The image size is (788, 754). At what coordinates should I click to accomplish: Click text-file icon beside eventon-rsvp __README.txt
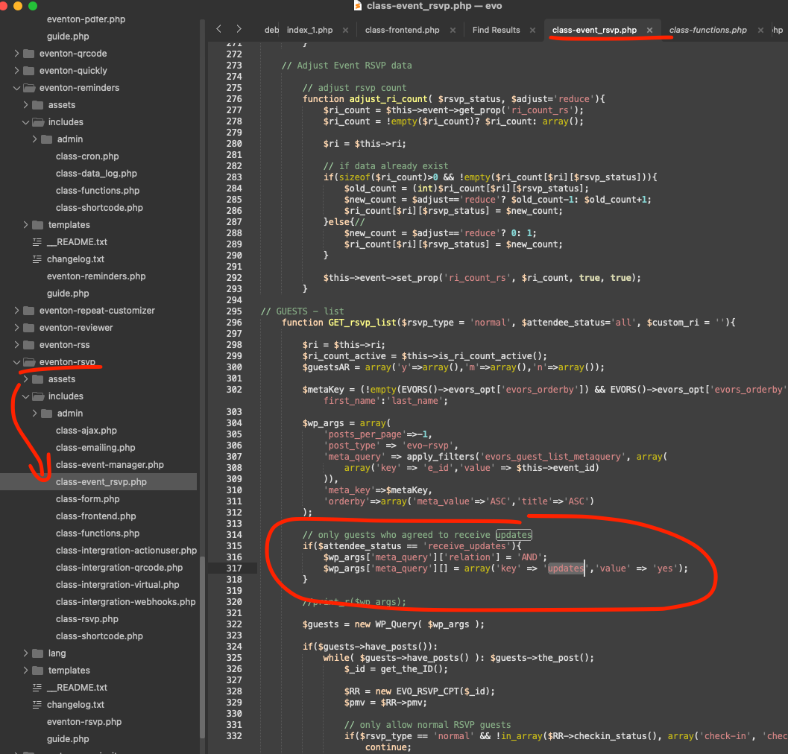pos(37,687)
